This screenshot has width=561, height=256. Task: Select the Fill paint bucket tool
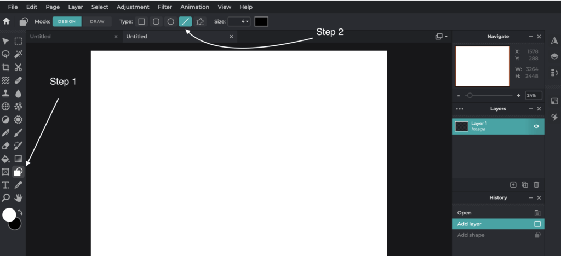pyautogui.click(x=5, y=159)
